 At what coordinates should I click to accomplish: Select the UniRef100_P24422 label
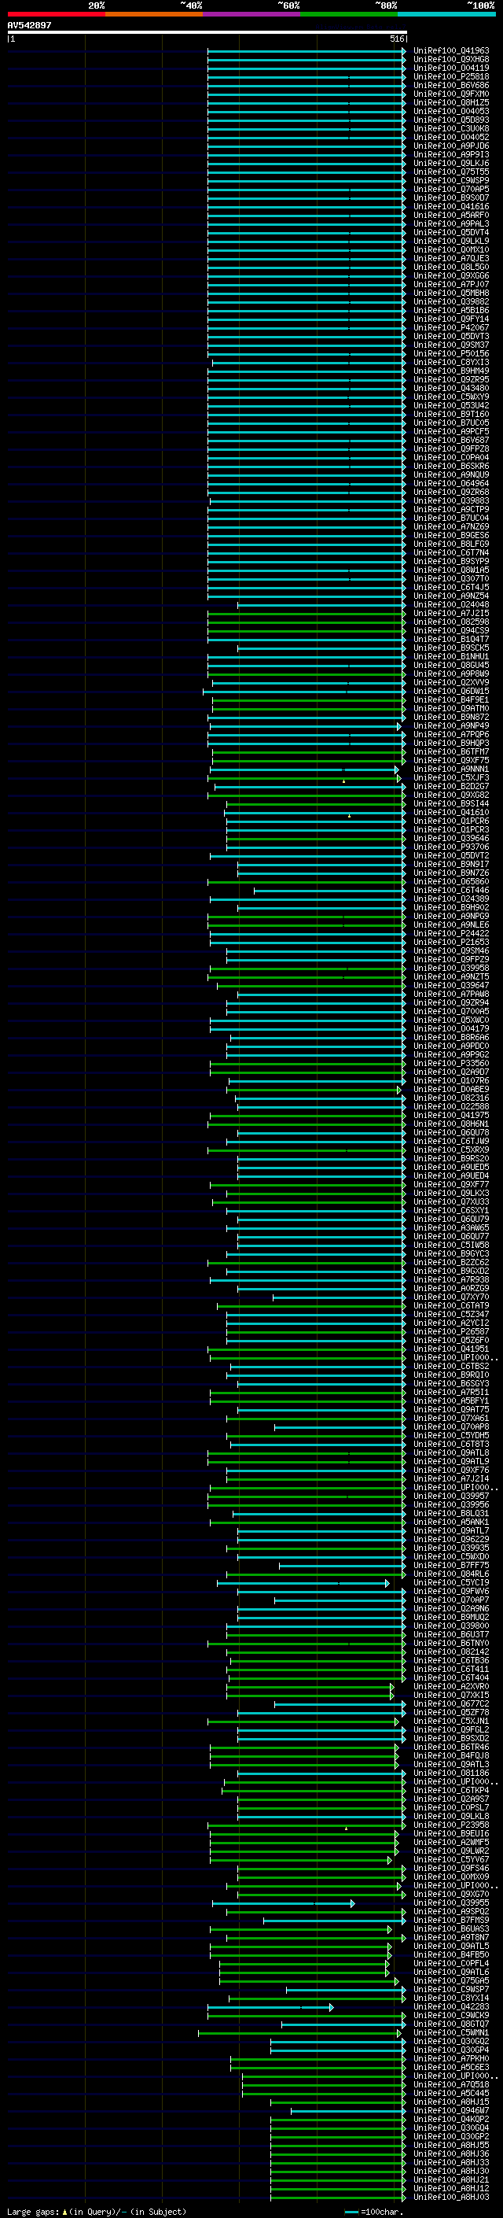(x=451, y=933)
